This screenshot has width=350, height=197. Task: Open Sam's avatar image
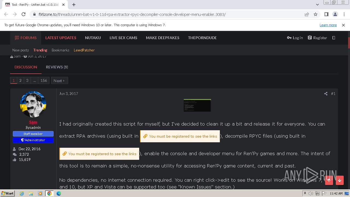tap(33, 104)
